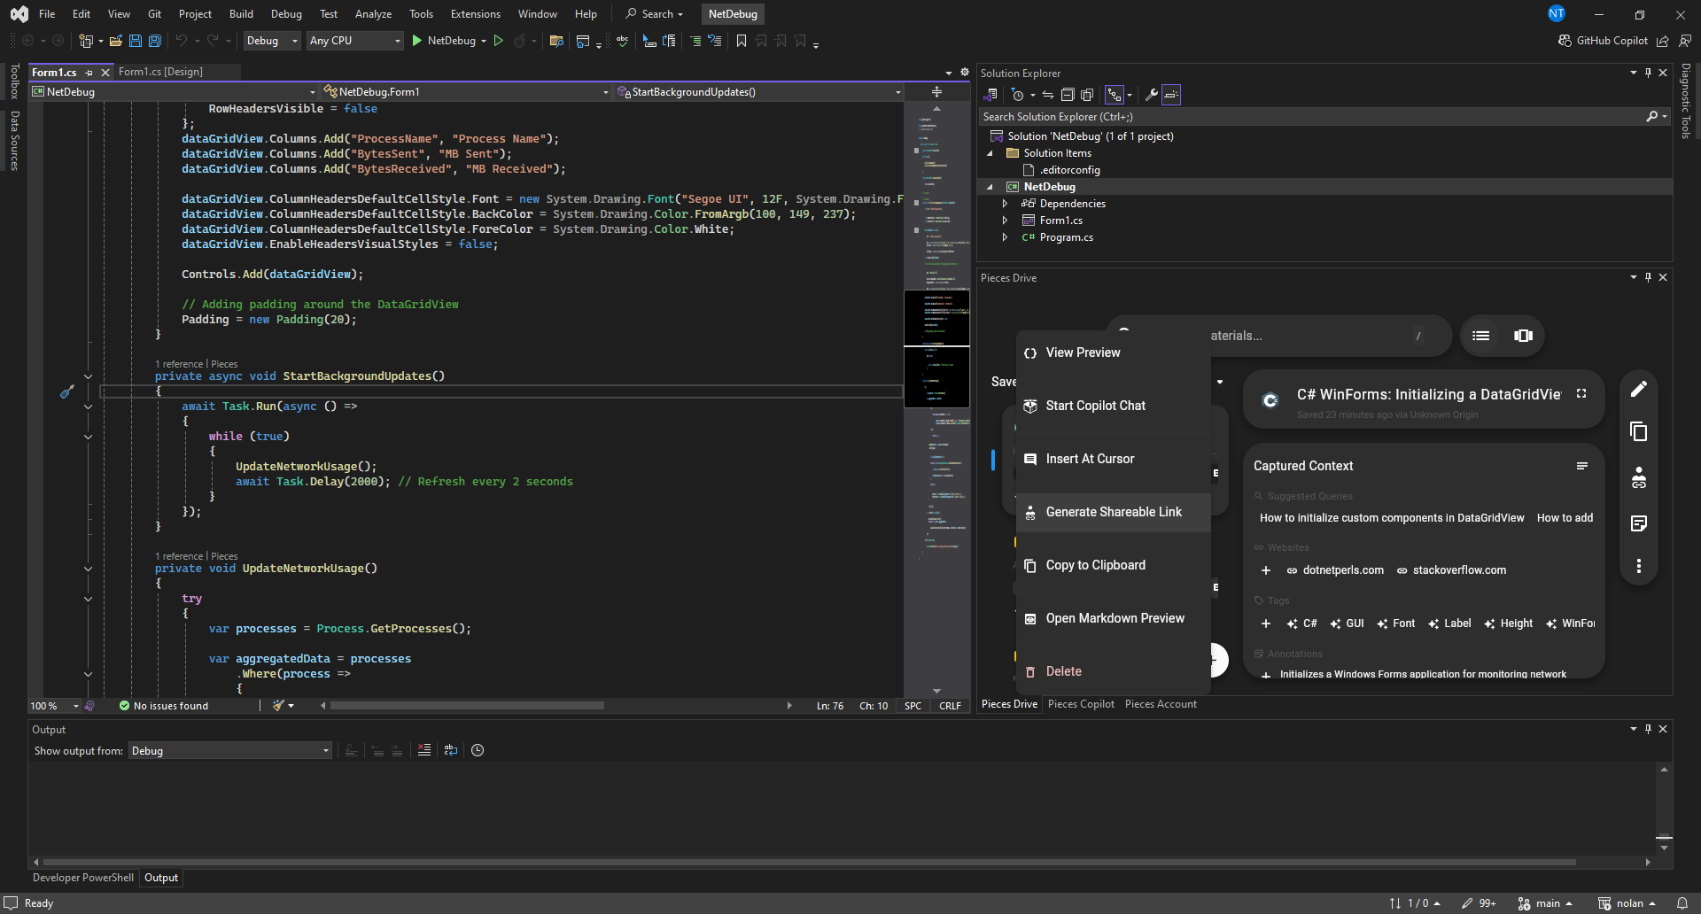Image resolution: width=1701 pixels, height=914 pixels.
Task: Collapse the Solution Items folder
Action: pyautogui.click(x=990, y=153)
